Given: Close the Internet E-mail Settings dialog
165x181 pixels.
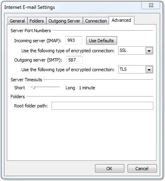Looking at the screenshot, I should 151,6.
